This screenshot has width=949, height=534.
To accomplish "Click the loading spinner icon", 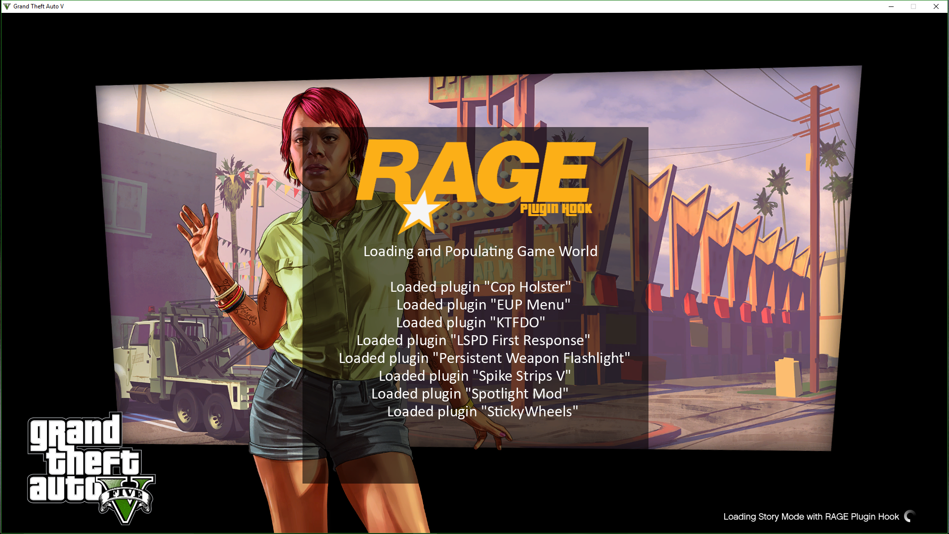I will (x=909, y=516).
